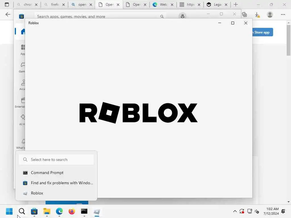Launch Firefox from the taskbar

pos(72,211)
